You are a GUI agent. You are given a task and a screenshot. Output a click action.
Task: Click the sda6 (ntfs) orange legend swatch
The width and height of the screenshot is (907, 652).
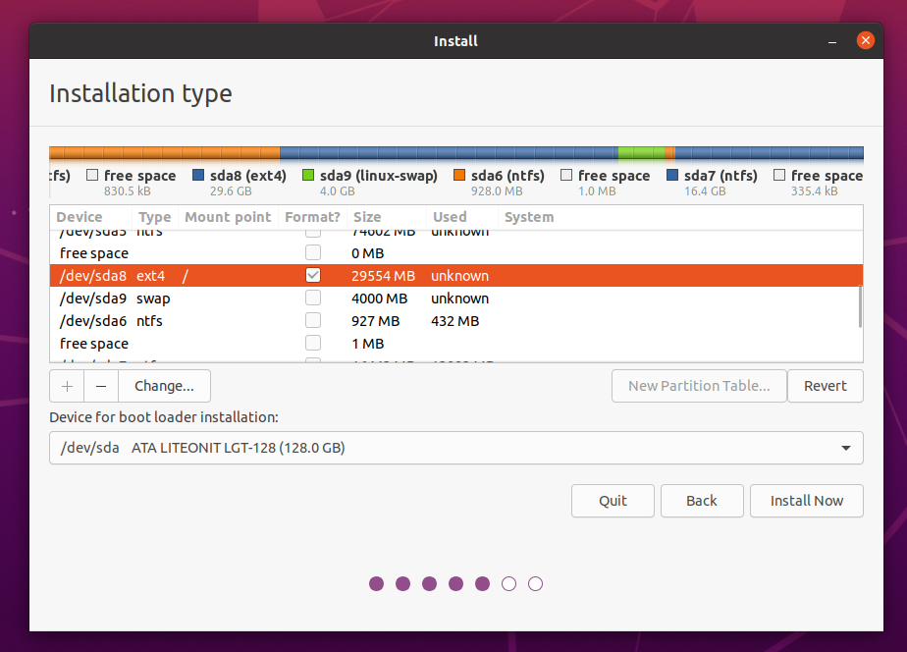pyautogui.click(x=459, y=175)
